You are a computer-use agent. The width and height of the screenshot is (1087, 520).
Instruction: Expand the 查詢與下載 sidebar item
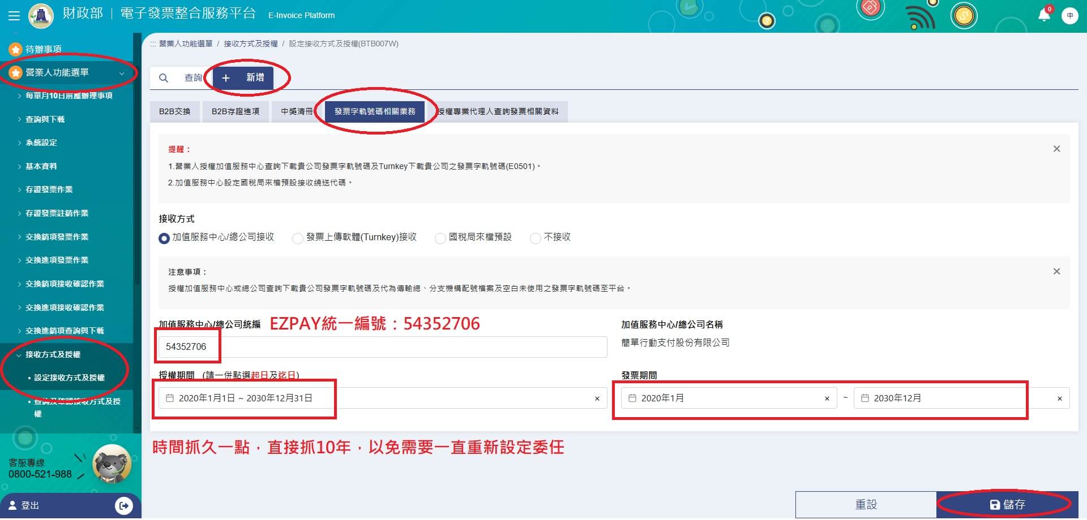[45, 119]
